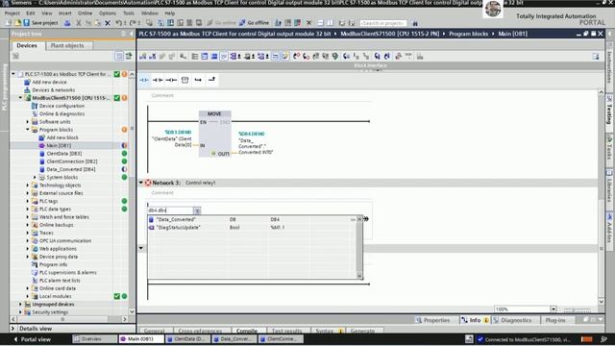Open the Tools menu

(x=129, y=13)
